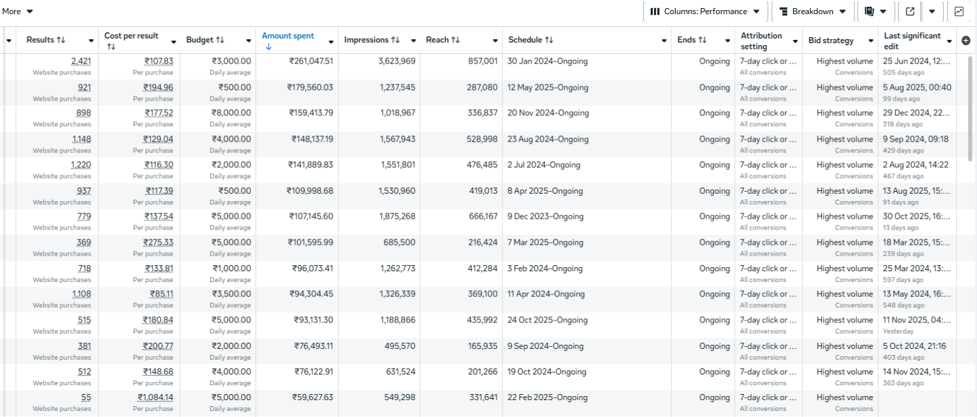
Task: Click the vertical scrollbar of the table
Action: click(x=971, y=108)
